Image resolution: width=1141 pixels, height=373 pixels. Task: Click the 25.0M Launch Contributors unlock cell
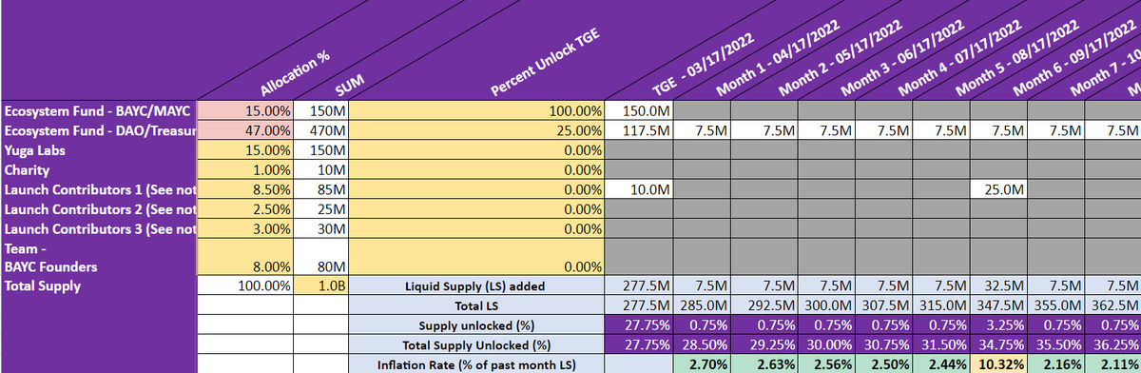coord(999,189)
